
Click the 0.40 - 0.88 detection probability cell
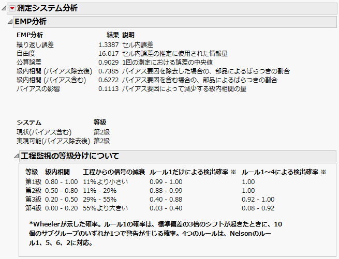point(166,200)
